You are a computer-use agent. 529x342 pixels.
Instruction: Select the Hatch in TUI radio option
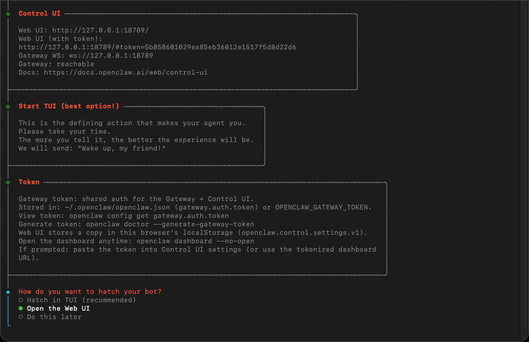pos(21,300)
